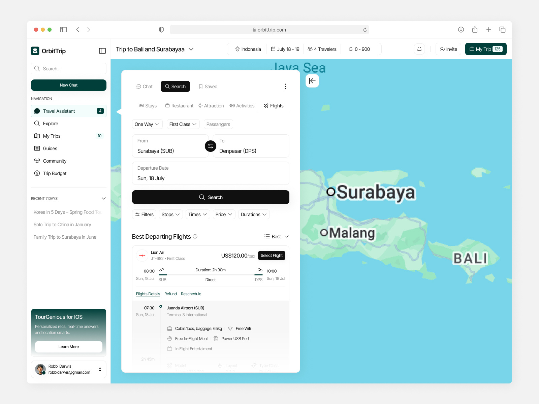The height and width of the screenshot is (404, 539).
Task: Open a new browser tab
Action: click(x=488, y=30)
